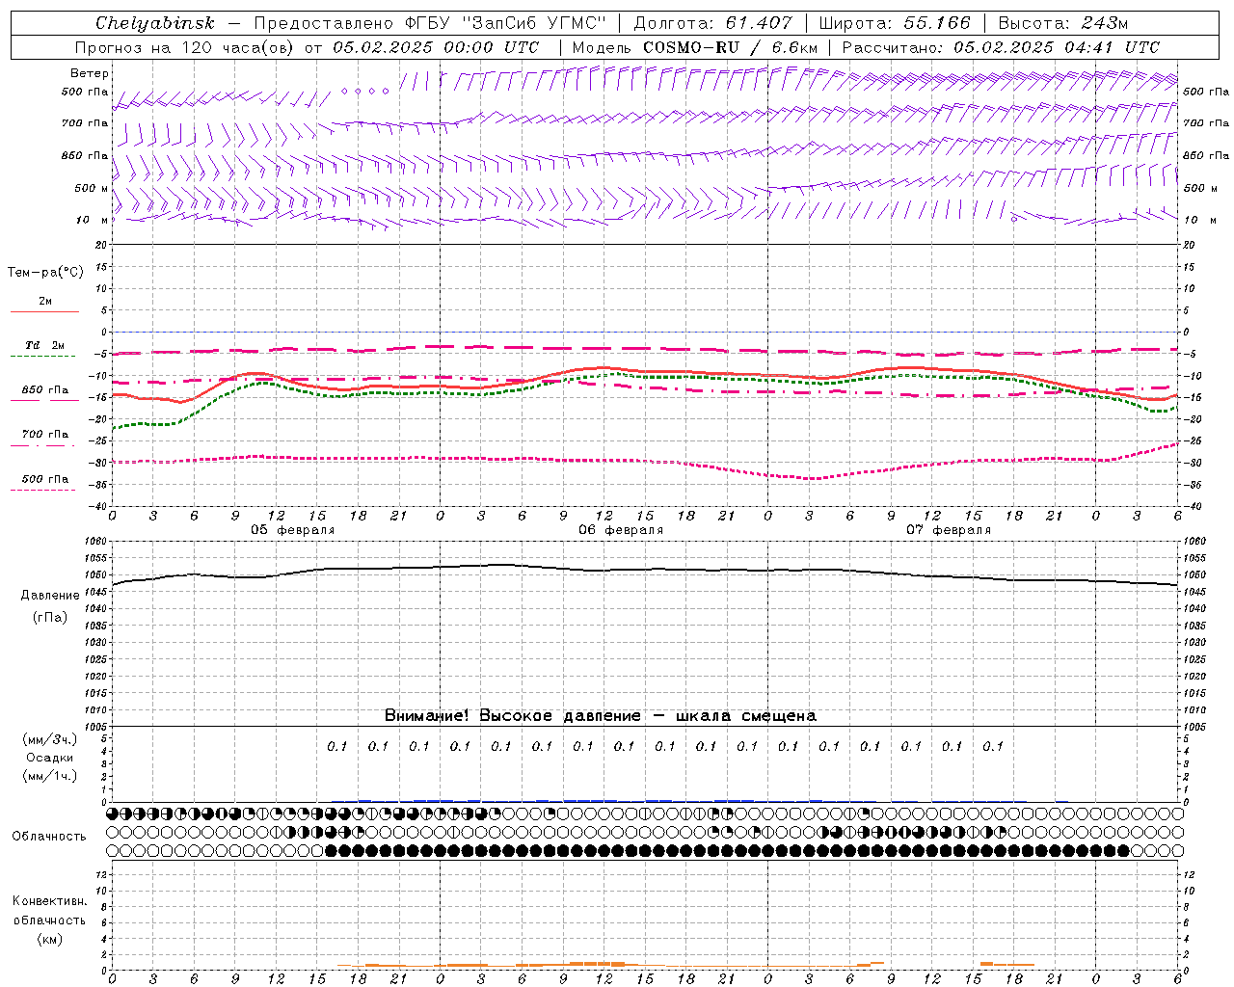Select the Конвективн. label text

(50, 901)
